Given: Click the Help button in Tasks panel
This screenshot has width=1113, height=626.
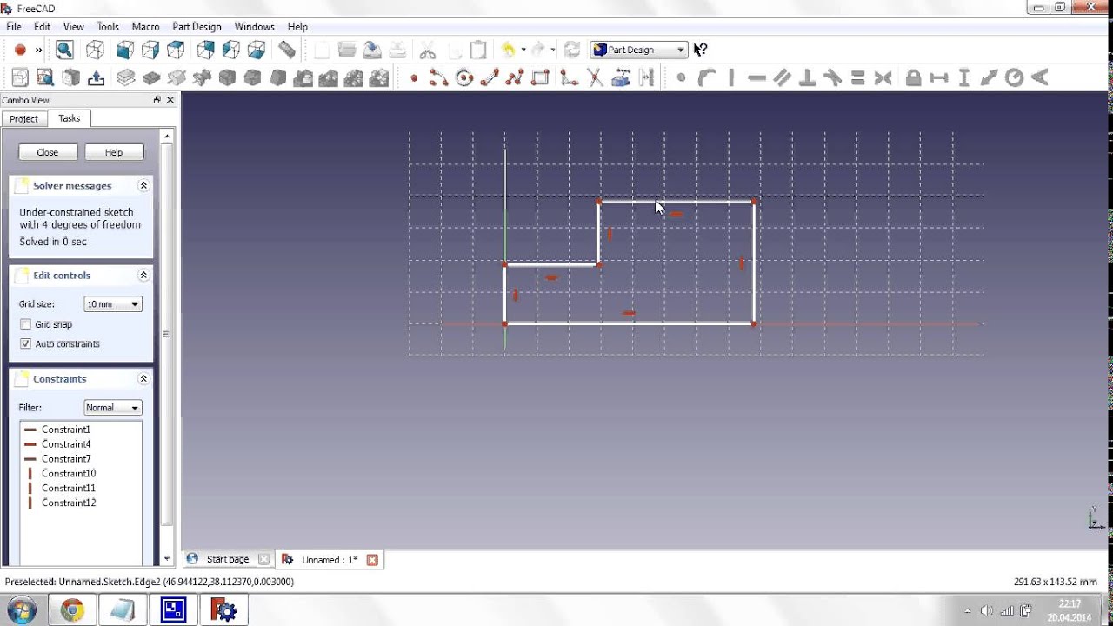Looking at the screenshot, I should pos(114,152).
